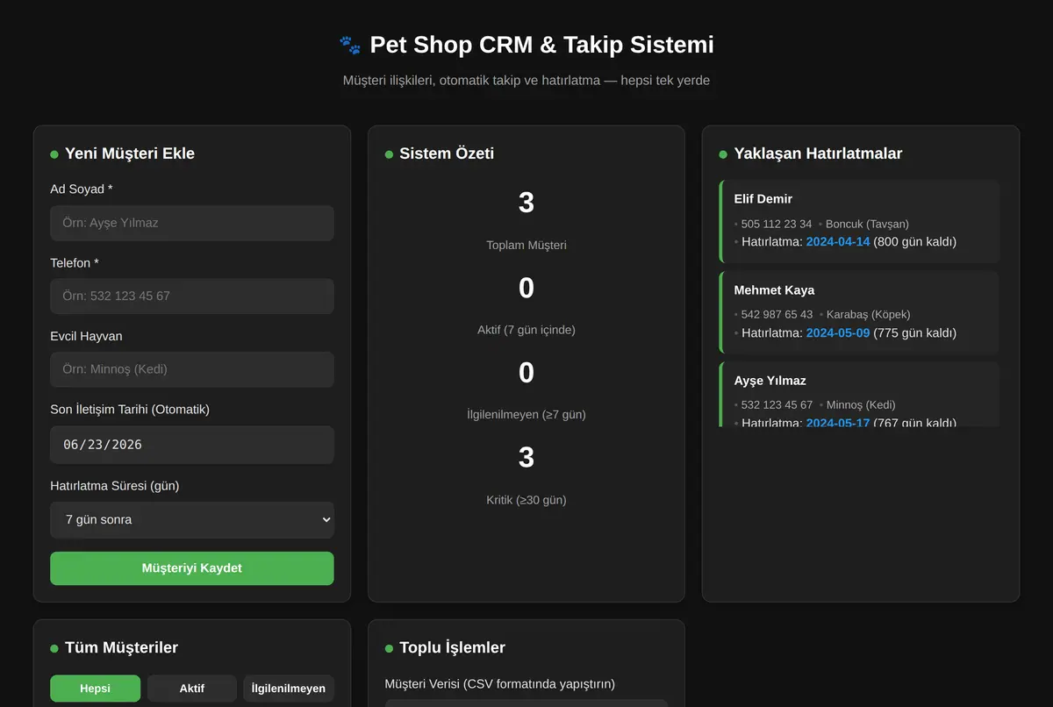Click the Karabaş (Köpek) pet text
The image size is (1053, 707).
tap(868, 314)
